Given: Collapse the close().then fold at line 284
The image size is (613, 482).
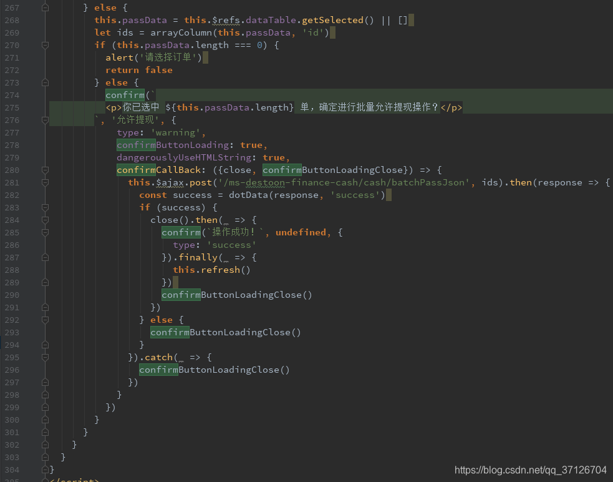Looking at the screenshot, I should click(46, 220).
